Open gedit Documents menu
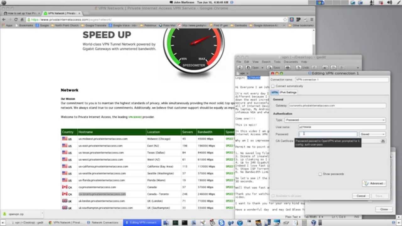The height and width of the screenshot is (226, 402). pyautogui.click(x=291, y=62)
